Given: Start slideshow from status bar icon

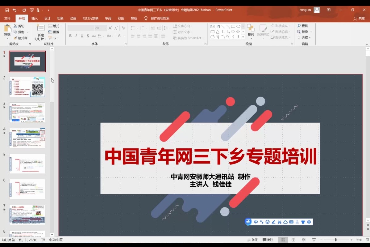Looking at the screenshot, I should coord(314,240).
